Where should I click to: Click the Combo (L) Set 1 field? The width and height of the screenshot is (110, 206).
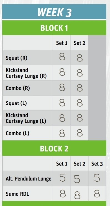62,133
